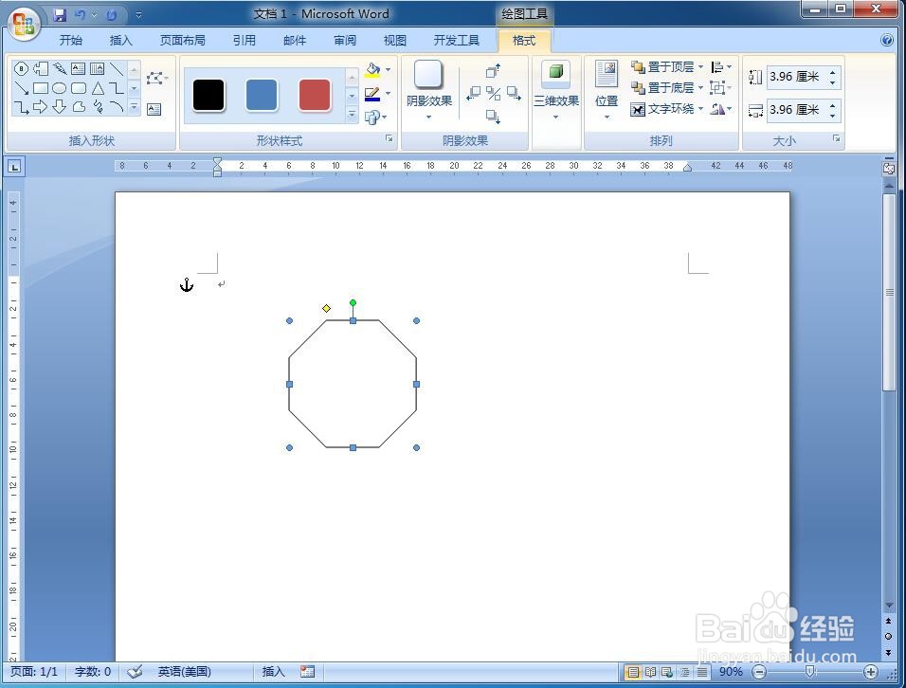
Task: Click the Edit Text box icon
Action: click(154, 109)
